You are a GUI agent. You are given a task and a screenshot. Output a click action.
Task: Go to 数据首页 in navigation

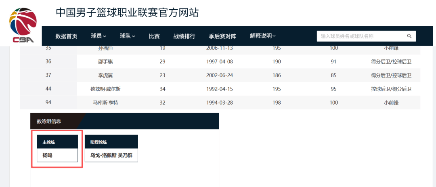tap(66, 36)
